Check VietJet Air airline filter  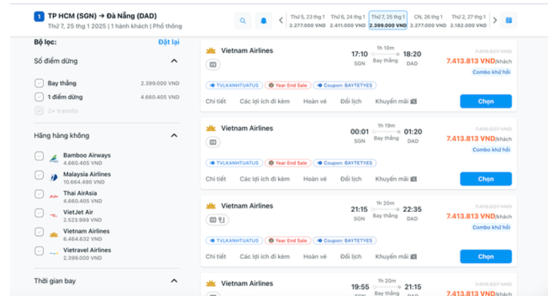click(39, 213)
